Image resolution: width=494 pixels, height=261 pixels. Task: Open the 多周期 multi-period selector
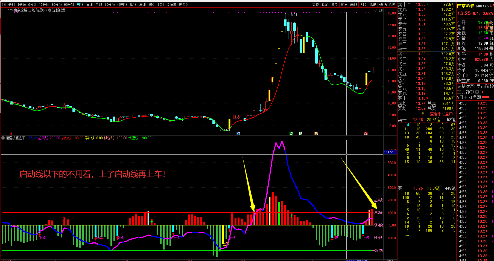(x=172, y=5)
